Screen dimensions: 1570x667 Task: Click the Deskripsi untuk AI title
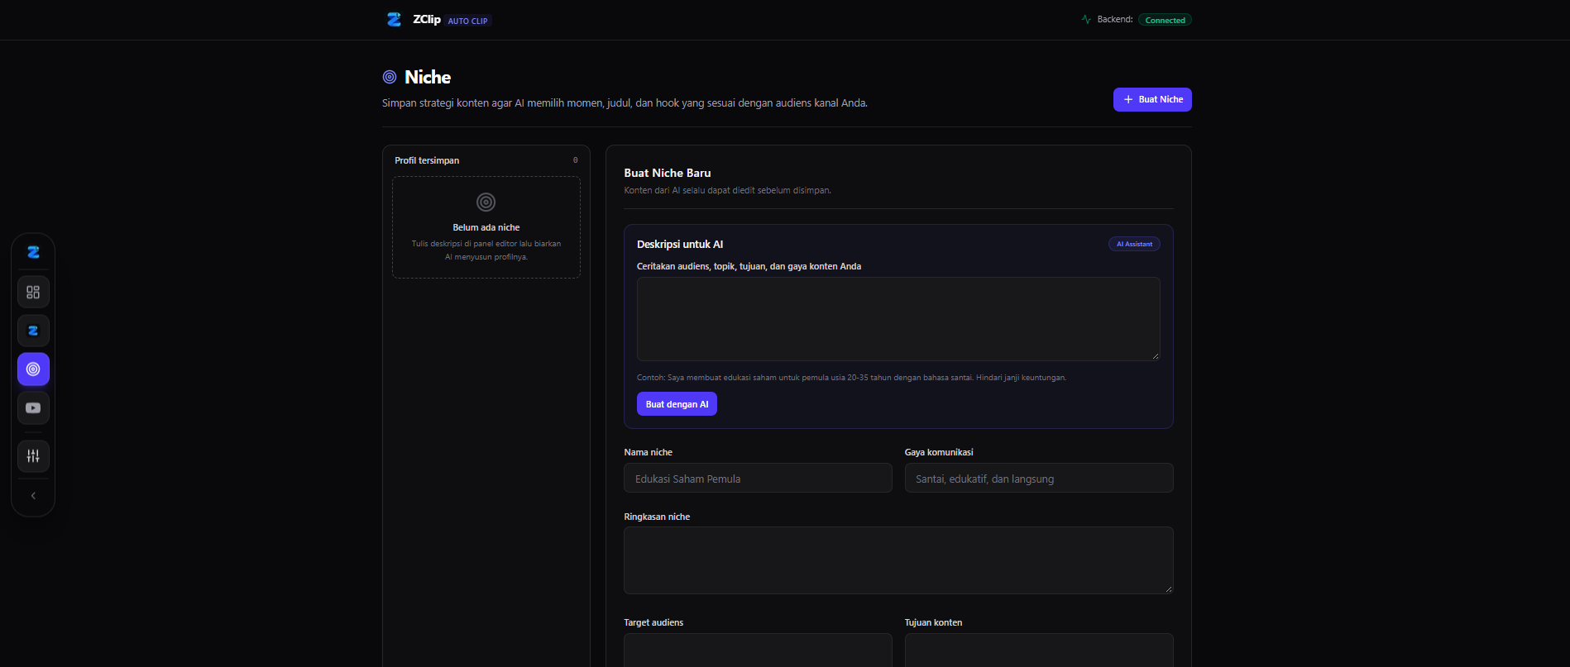click(680, 244)
